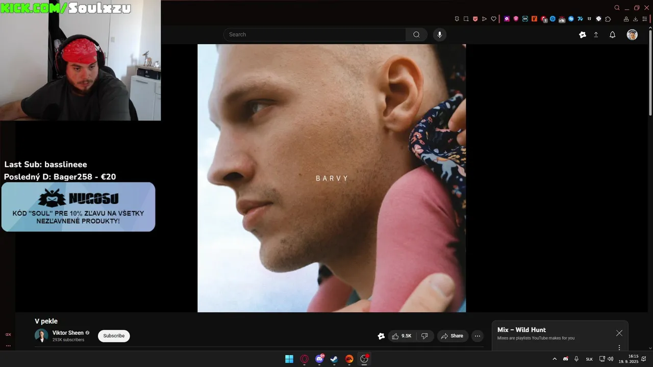The height and width of the screenshot is (367, 653).
Task: Click the browser pin icon
Action: (457, 19)
